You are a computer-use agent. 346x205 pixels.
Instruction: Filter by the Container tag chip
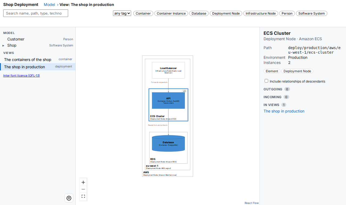point(143,13)
